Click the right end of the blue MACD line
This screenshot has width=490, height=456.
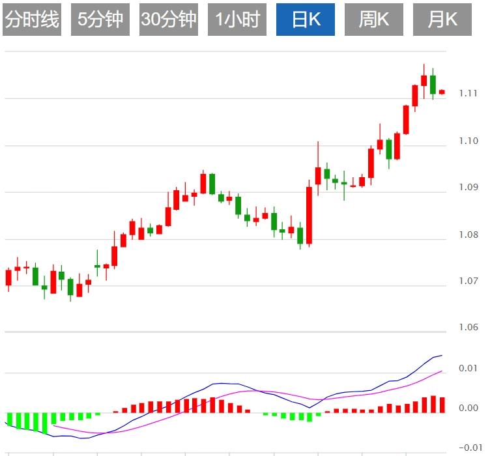pyautogui.click(x=441, y=356)
